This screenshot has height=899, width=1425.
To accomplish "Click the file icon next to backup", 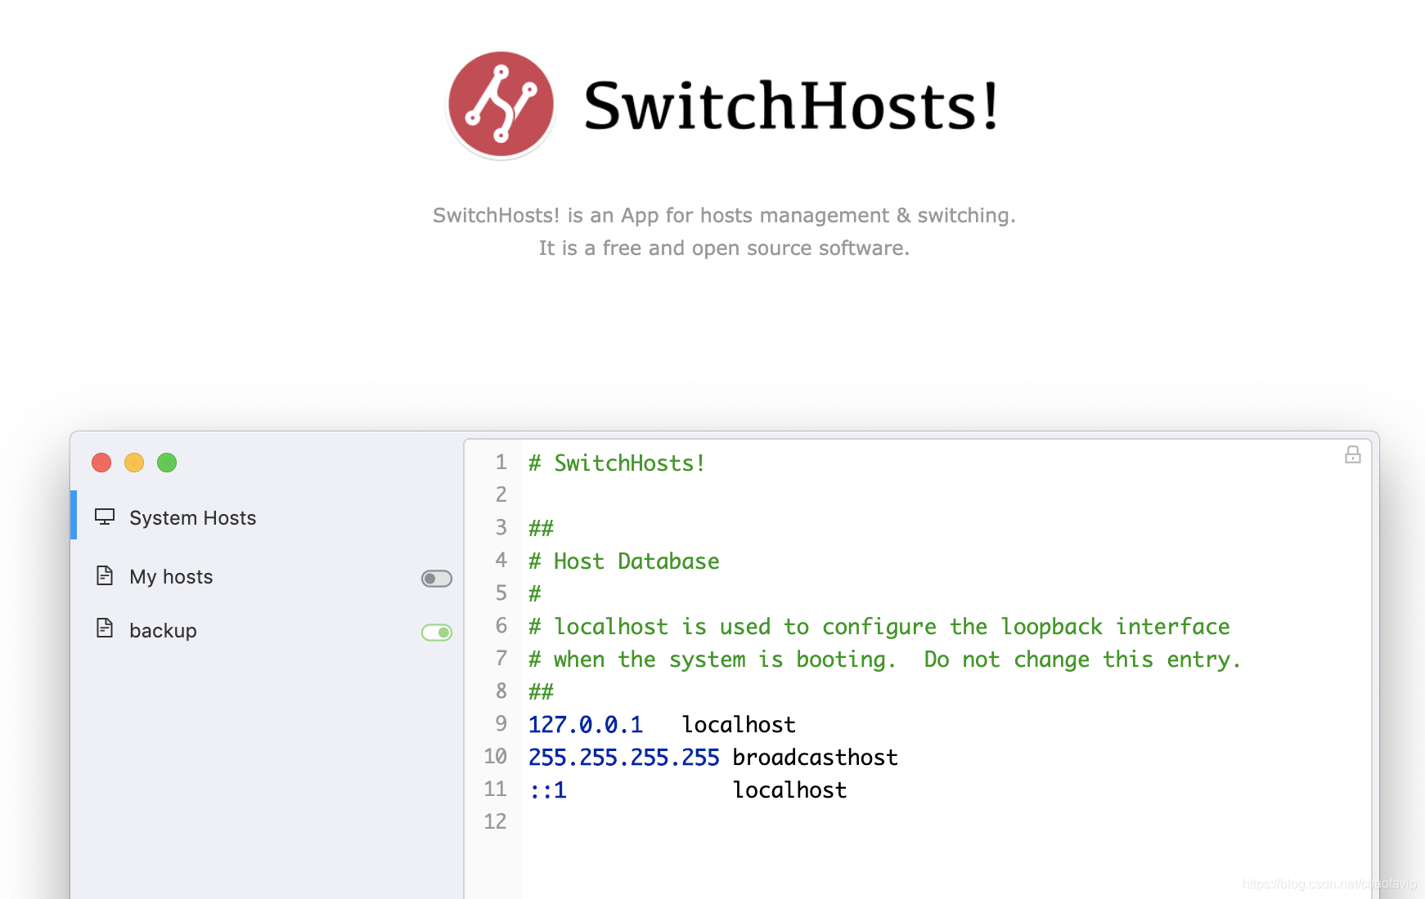I will click(x=105, y=628).
